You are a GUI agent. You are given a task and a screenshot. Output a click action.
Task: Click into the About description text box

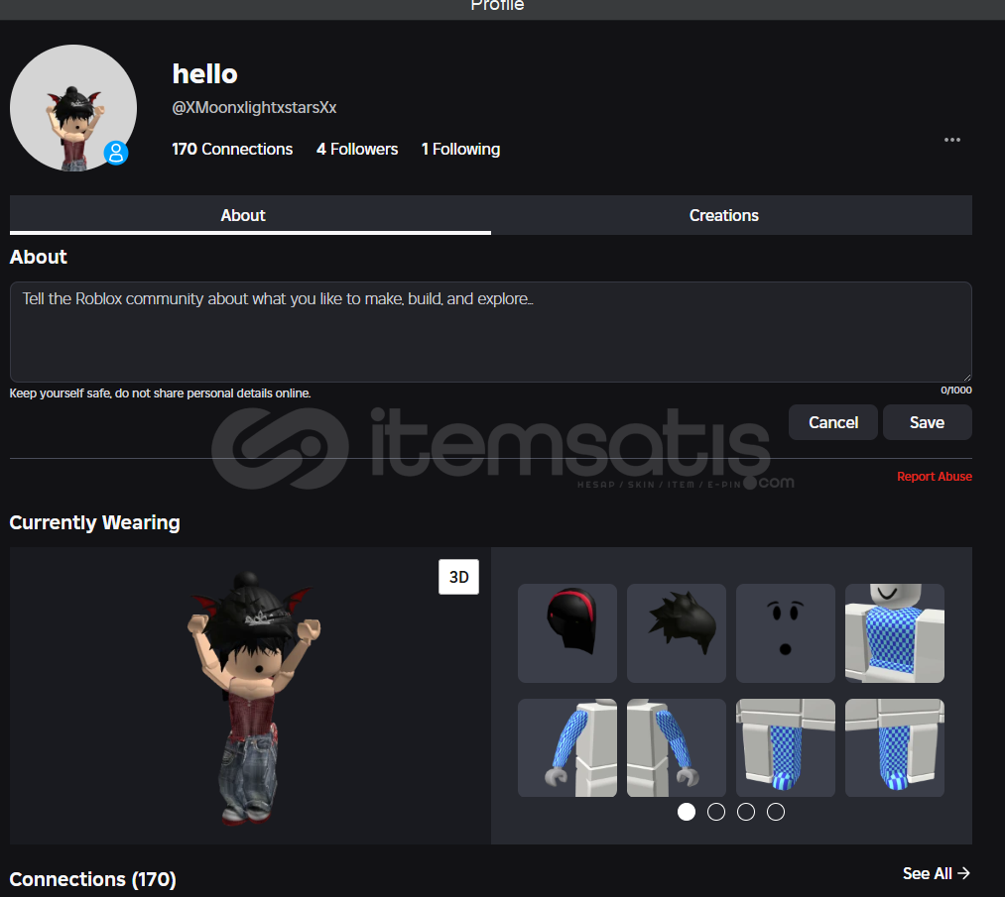coord(491,332)
